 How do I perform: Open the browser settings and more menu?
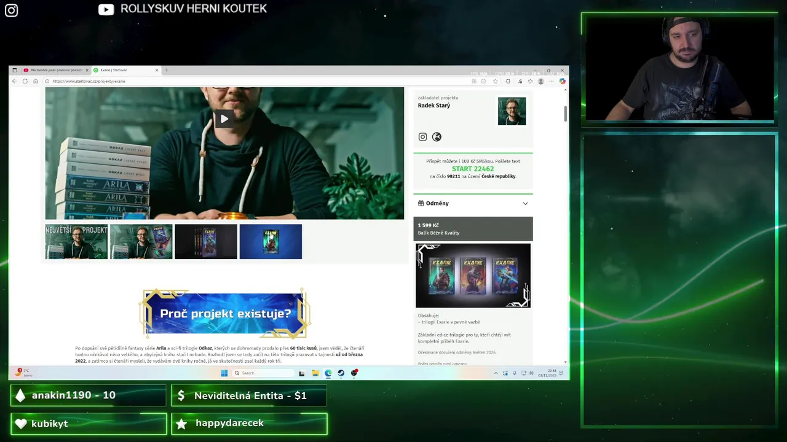(552, 81)
